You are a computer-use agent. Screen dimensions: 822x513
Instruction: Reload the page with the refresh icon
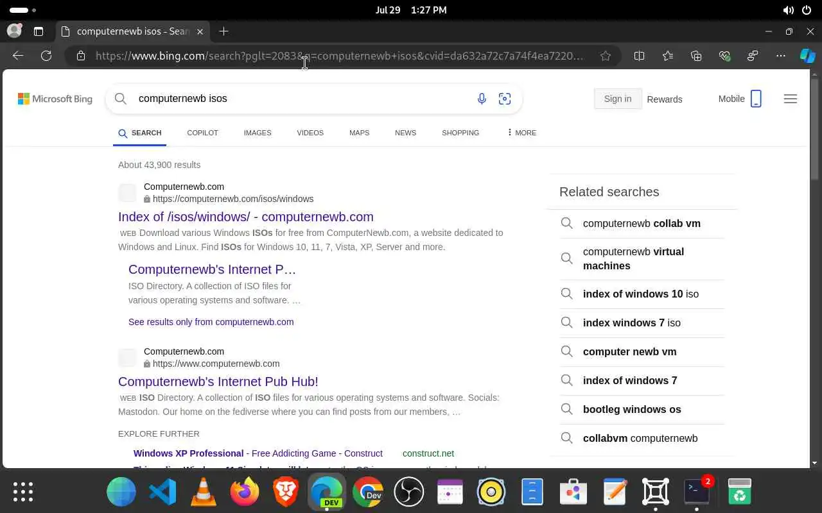point(46,56)
